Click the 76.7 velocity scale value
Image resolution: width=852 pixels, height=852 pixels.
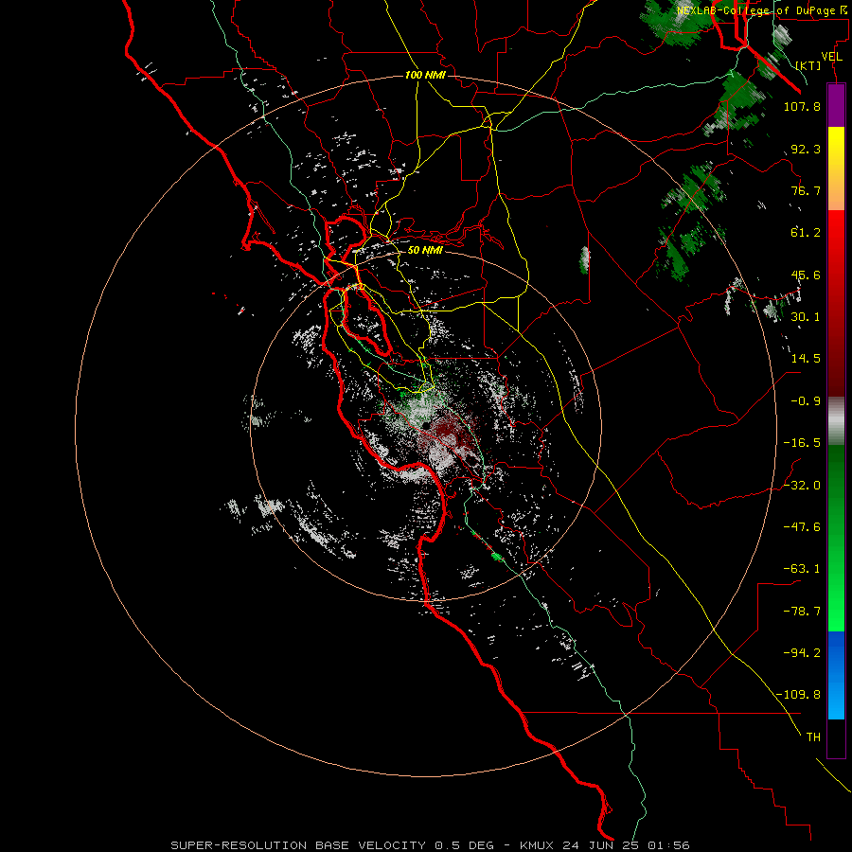pos(806,190)
